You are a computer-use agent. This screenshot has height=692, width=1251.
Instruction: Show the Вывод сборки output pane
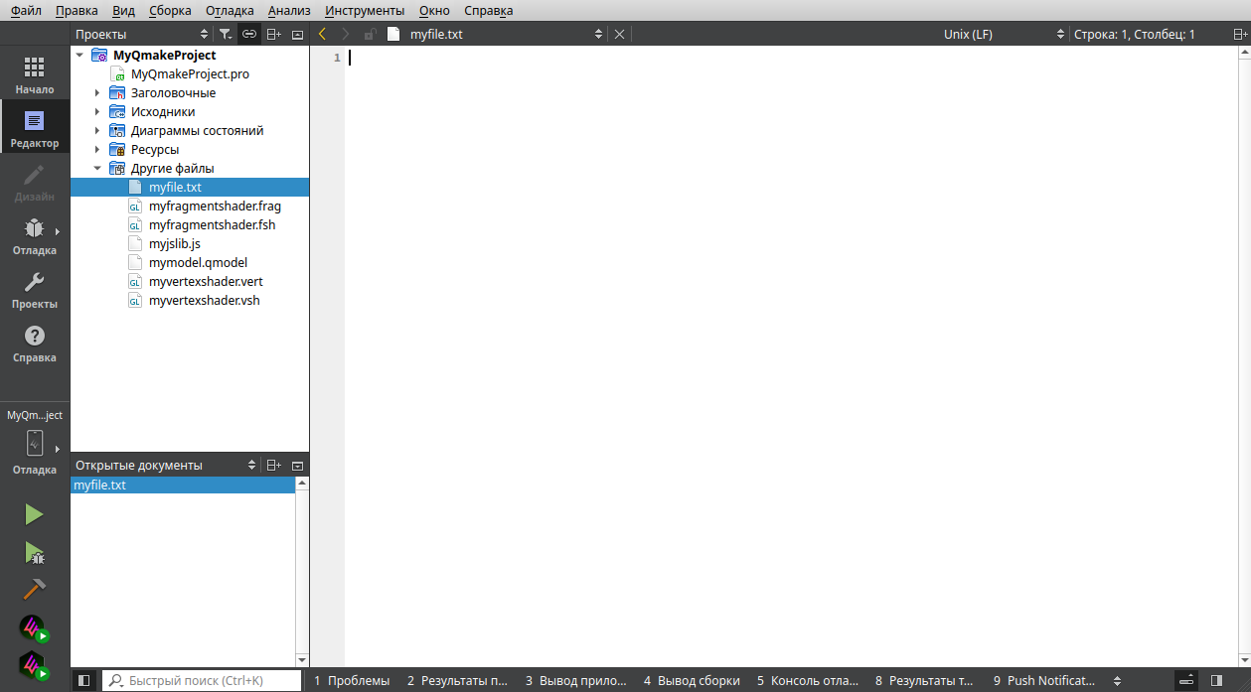(692, 680)
